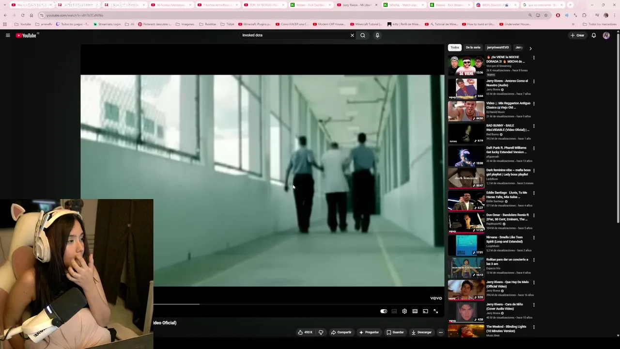This screenshot has width=620, height=349.
Task: Open options for Daft Punk video
Action: tap(534, 148)
